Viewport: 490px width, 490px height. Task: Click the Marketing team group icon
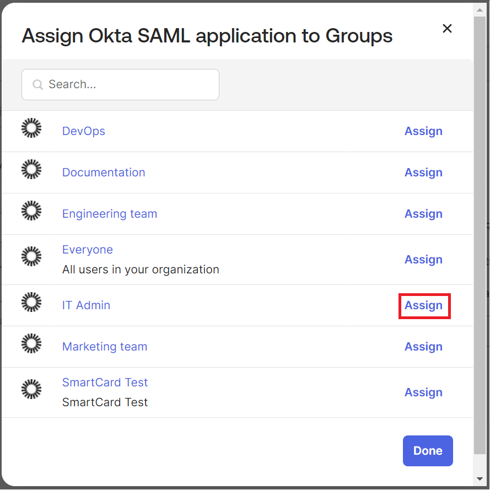(x=31, y=343)
